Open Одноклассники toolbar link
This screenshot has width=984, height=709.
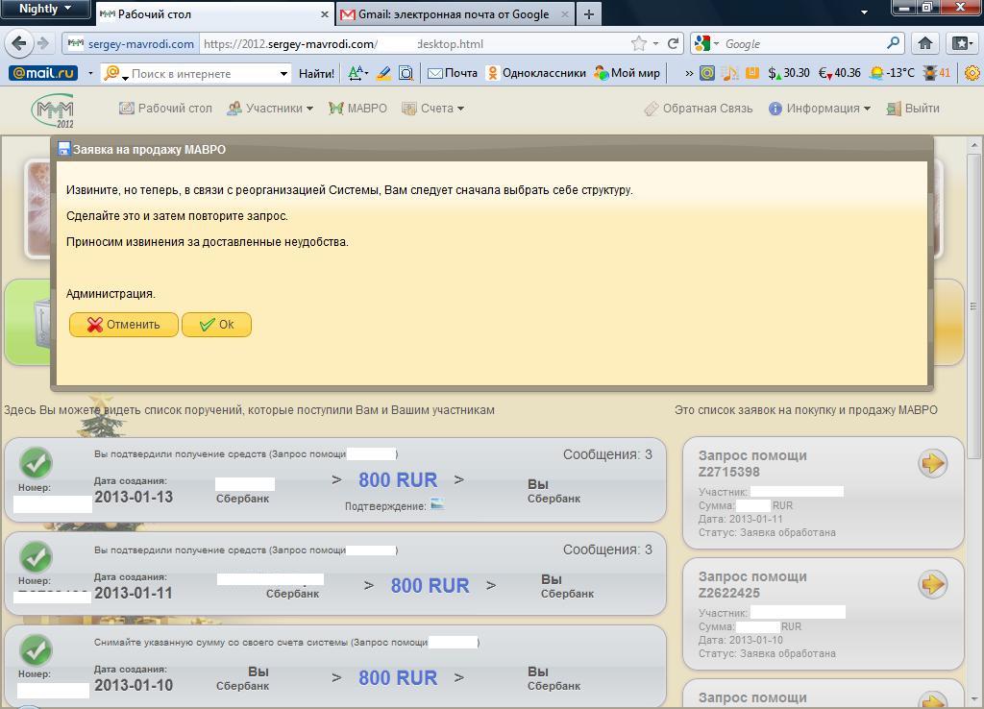pyautogui.click(x=536, y=73)
